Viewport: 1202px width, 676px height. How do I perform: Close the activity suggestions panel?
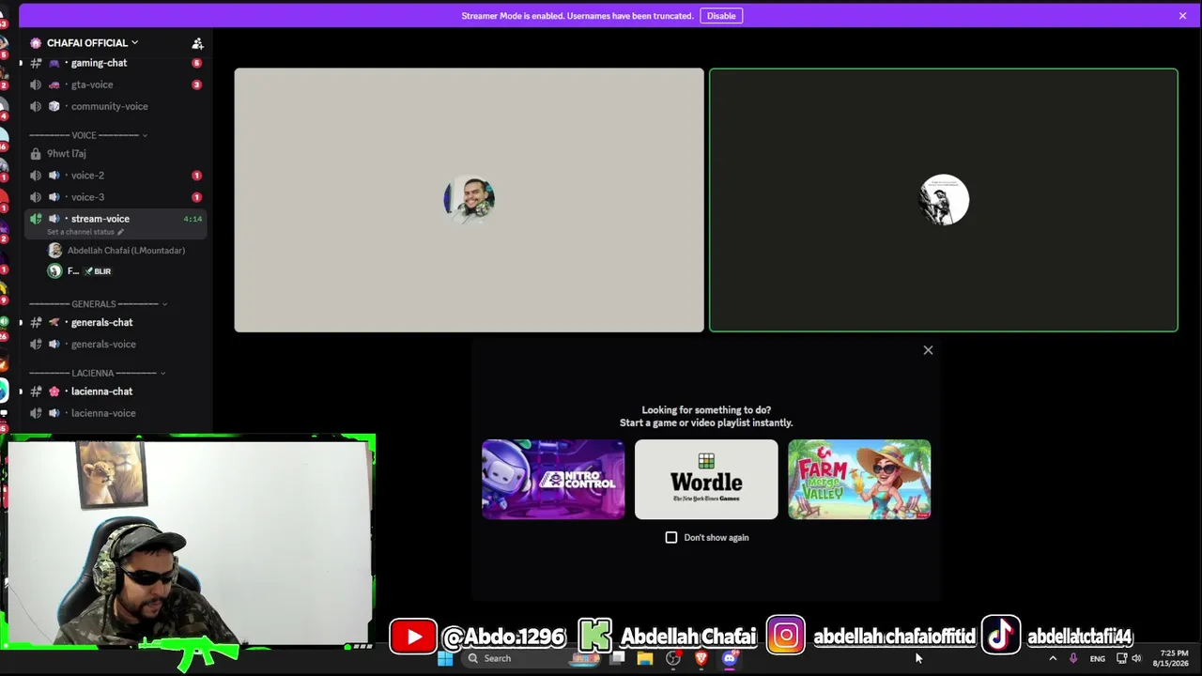(928, 350)
